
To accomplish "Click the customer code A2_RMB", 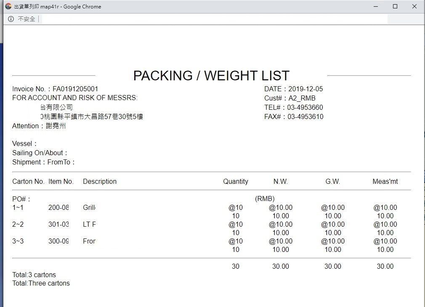I will pyautogui.click(x=302, y=98).
